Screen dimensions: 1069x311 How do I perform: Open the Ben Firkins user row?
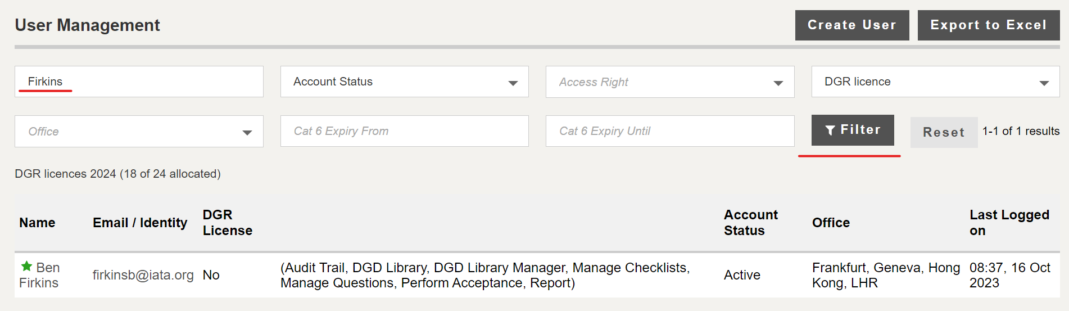pyautogui.click(x=537, y=275)
